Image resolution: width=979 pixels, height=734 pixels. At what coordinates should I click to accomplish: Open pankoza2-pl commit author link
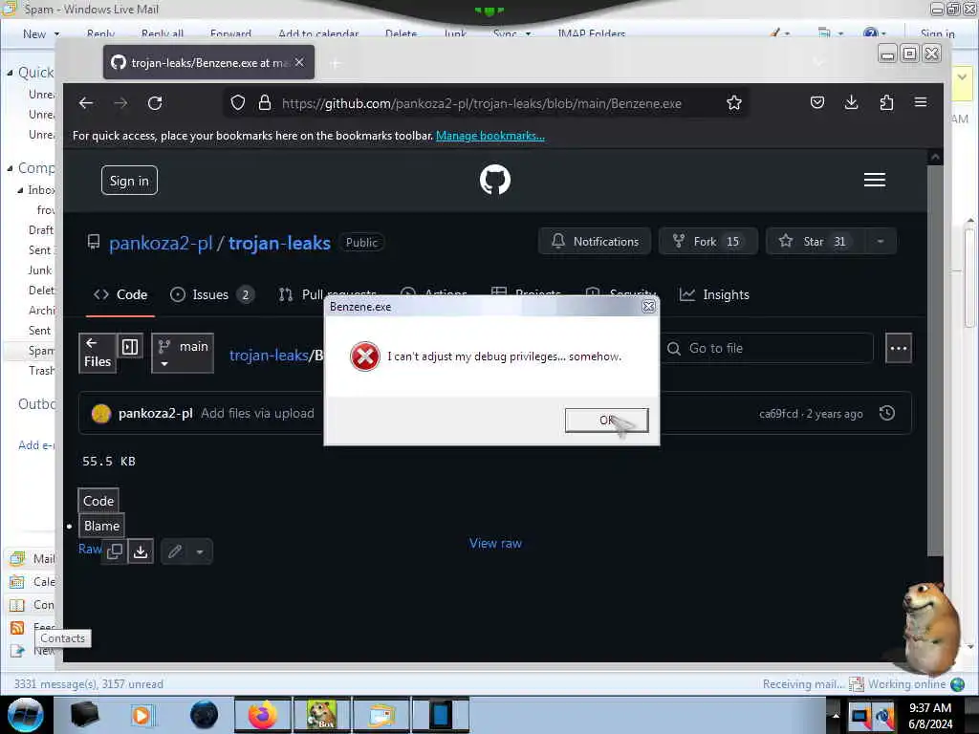click(156, 413)
